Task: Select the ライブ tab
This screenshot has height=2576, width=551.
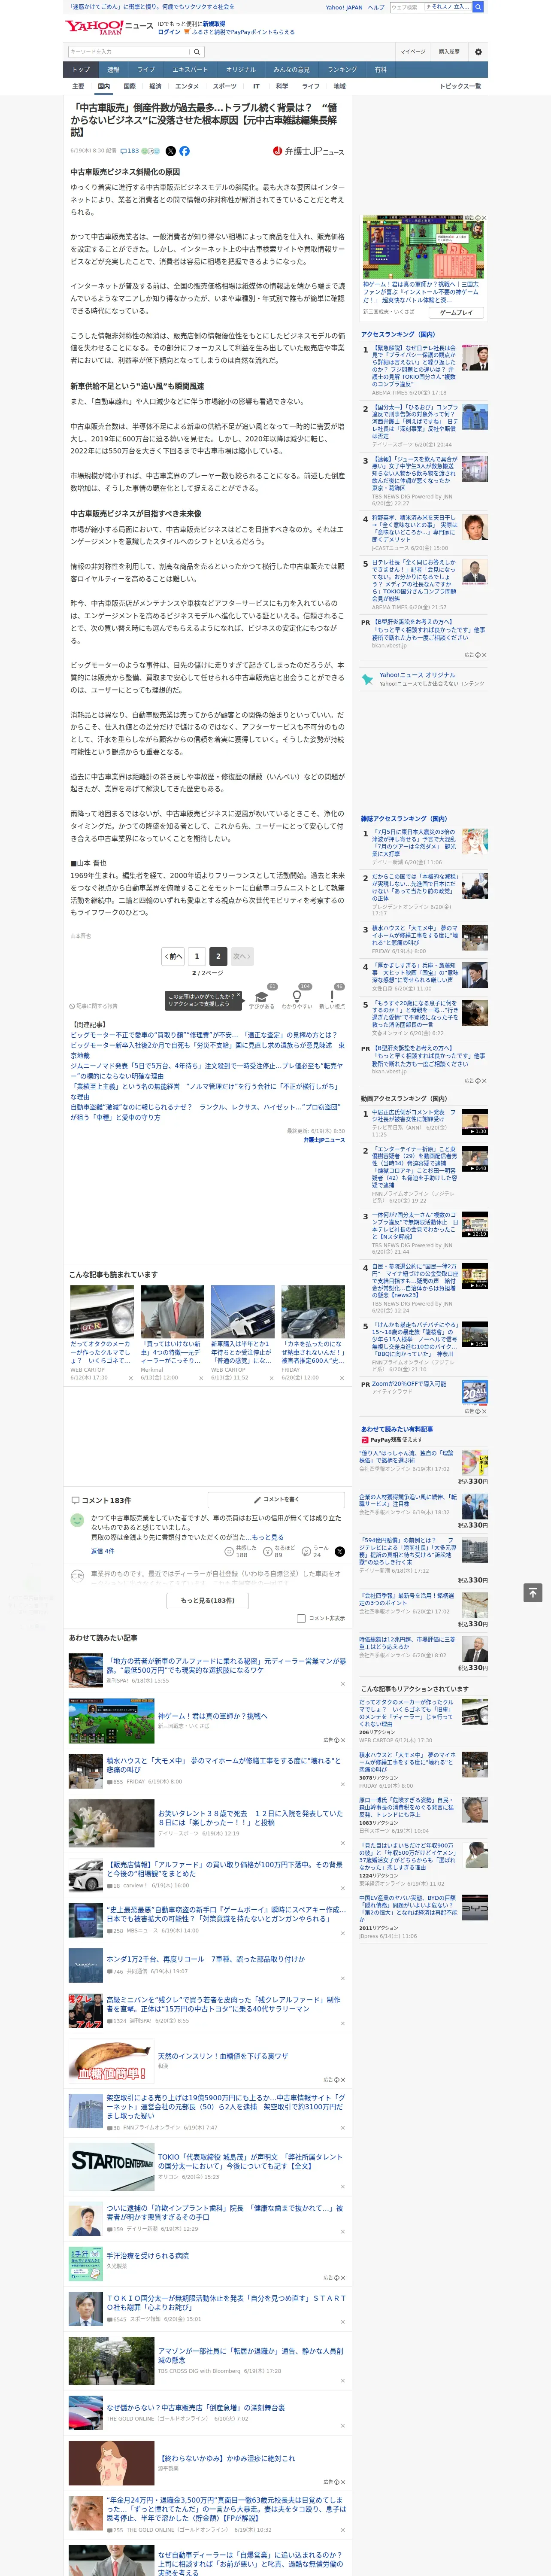Action: coord(146,70)
